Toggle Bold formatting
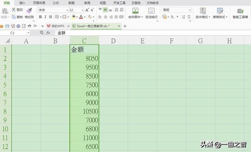 point(40,17)
